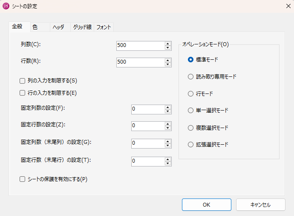This screenshot has width=294, height=216.
Task: Click the キャンセル button
Action: pyautogui.click(x=261, y=205)
